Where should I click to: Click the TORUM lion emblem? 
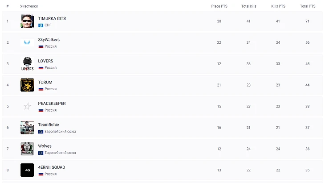pos(27,85)
